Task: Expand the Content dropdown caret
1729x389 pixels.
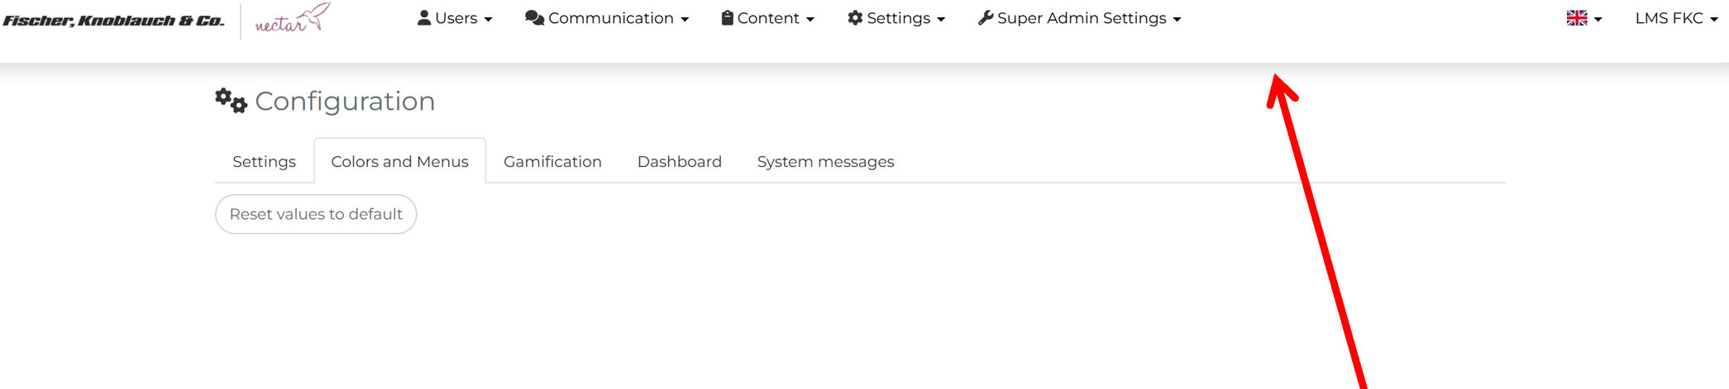Action: pyautogui.click(x=810, y=20)
